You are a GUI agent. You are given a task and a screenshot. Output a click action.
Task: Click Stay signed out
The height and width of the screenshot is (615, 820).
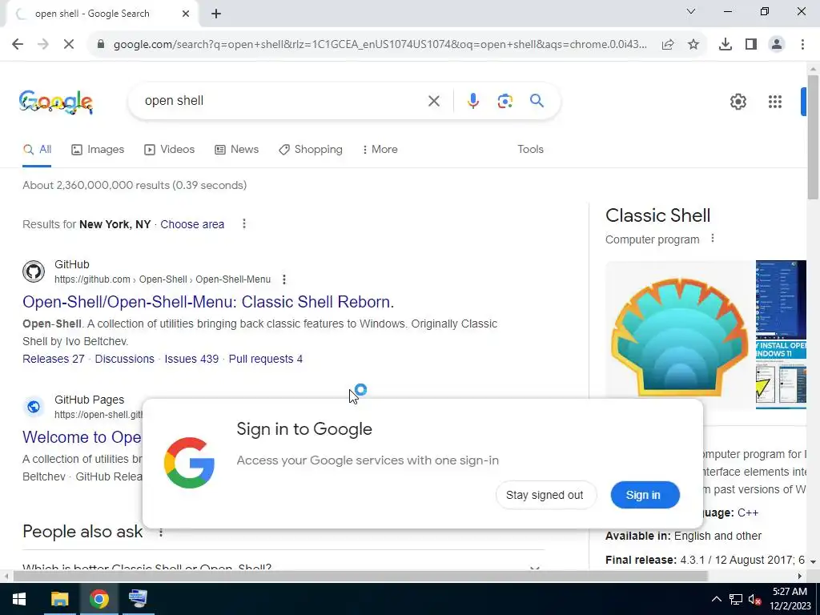tap(545, 495)
